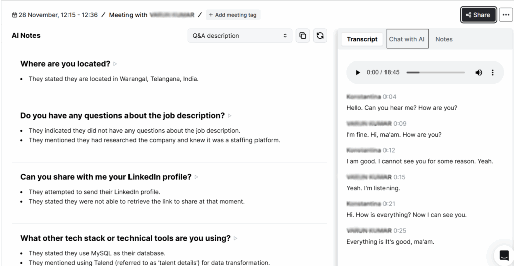Click note 'not able to retrieve the link to share'
The image size is (514, 266).
(x=137, y=201)
